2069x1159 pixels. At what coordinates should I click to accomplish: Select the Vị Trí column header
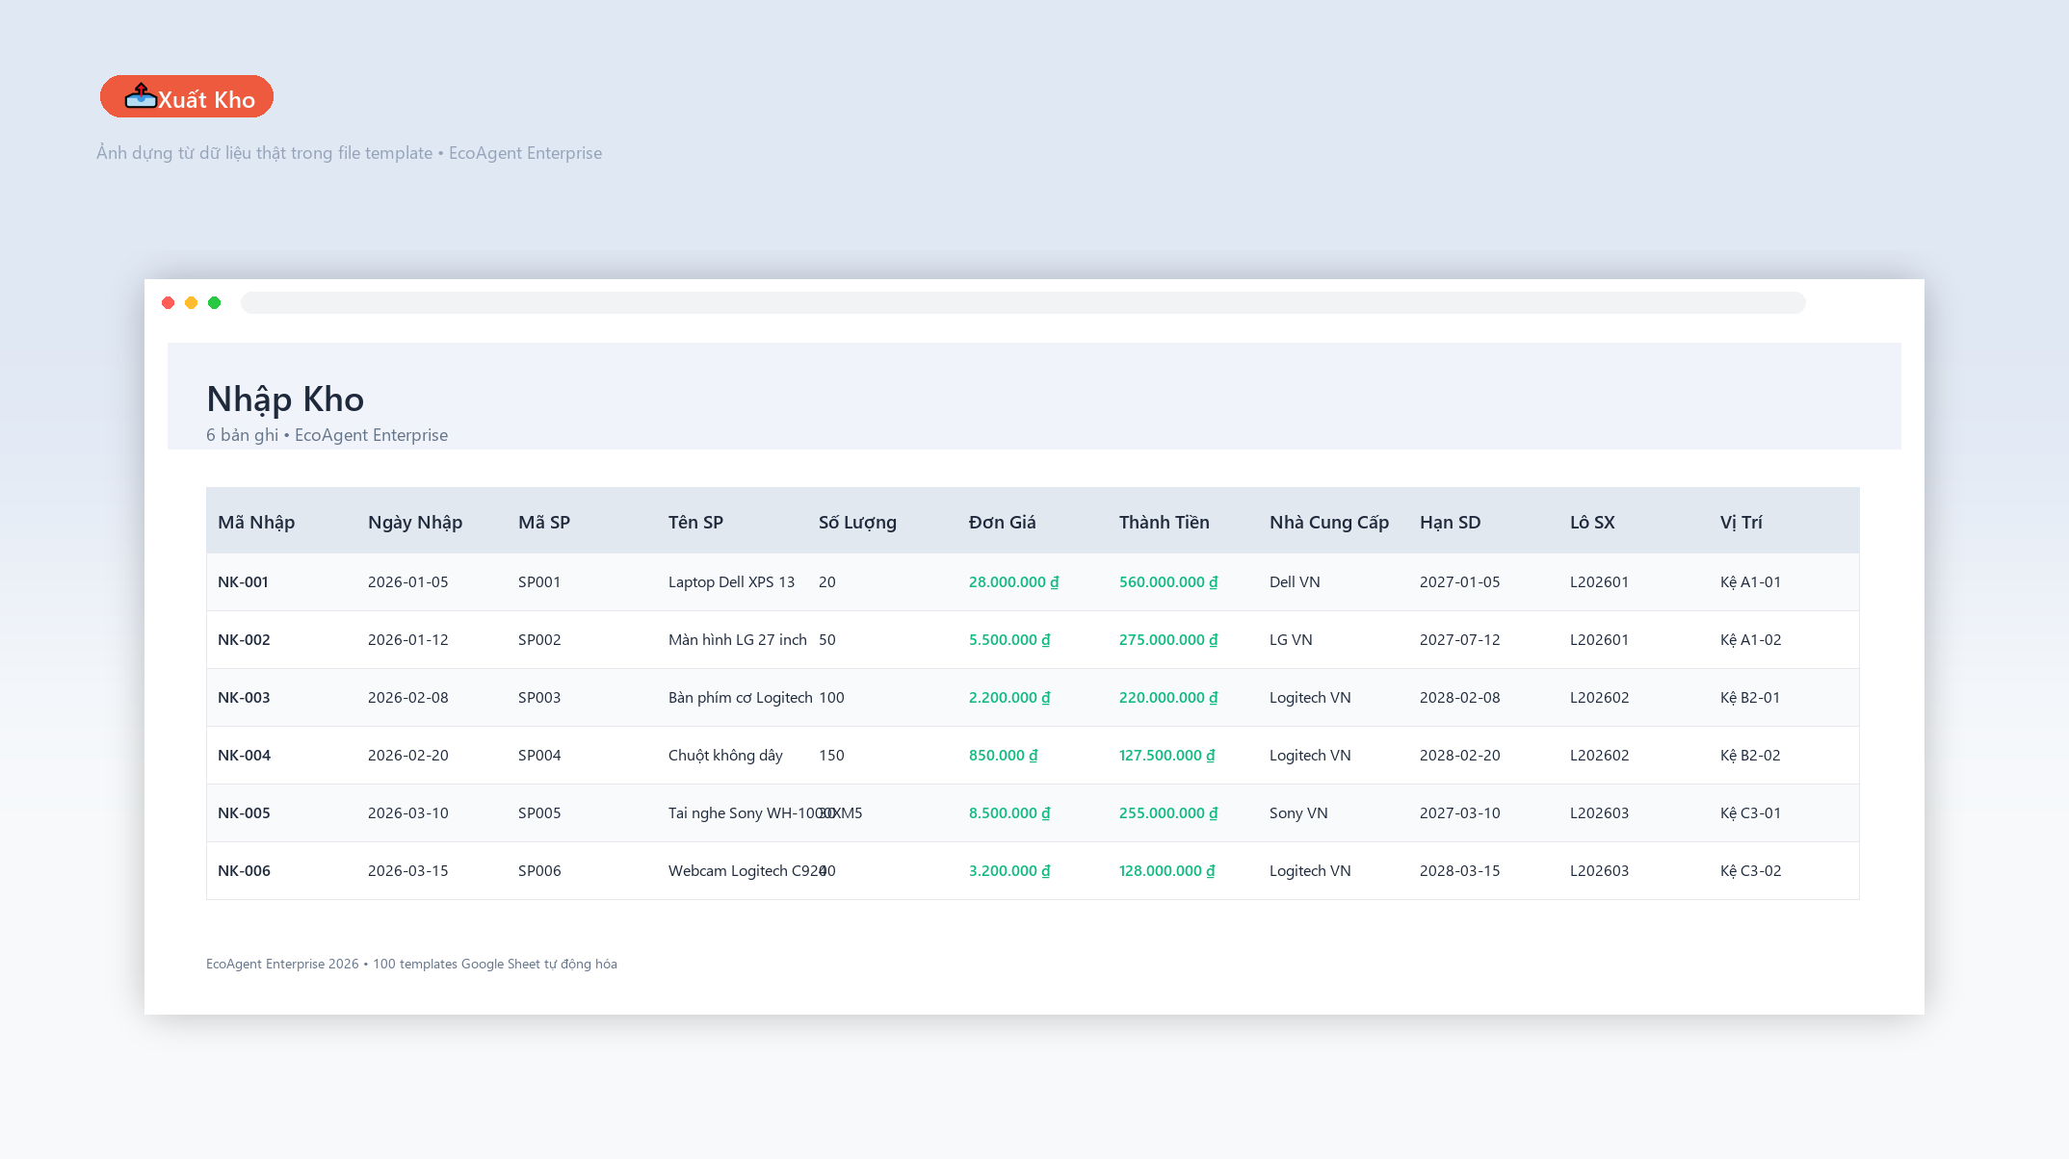pyautogui.click(x=1742, y=522)
